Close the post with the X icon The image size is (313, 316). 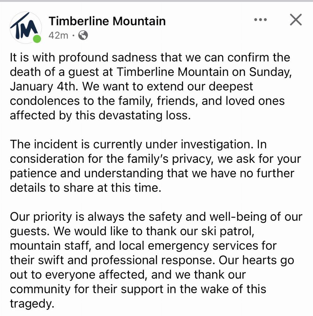click(x=295, y=20)
